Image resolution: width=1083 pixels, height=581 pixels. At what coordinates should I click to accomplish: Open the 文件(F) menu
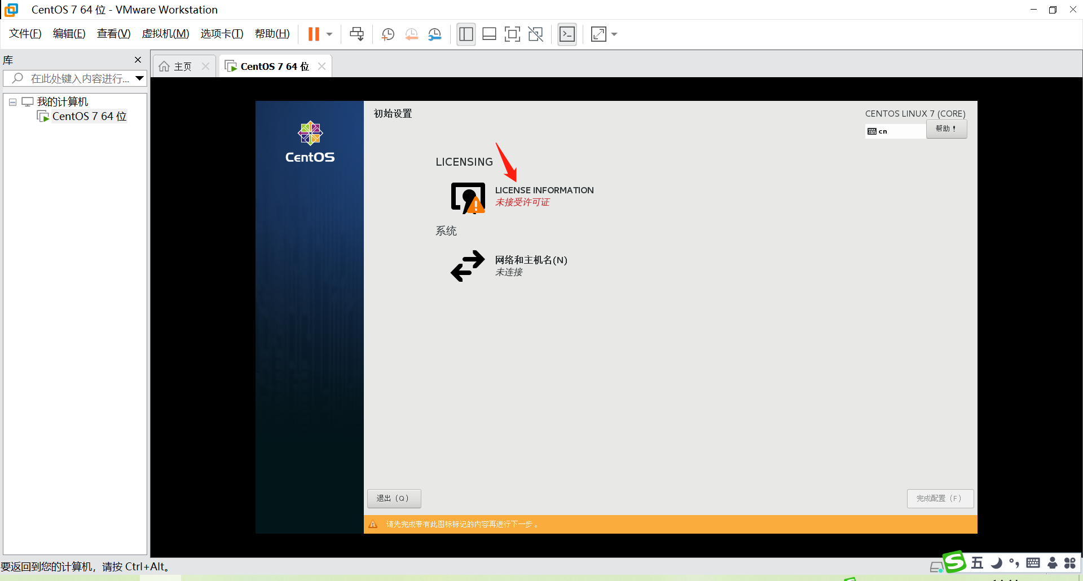point(25,34)
